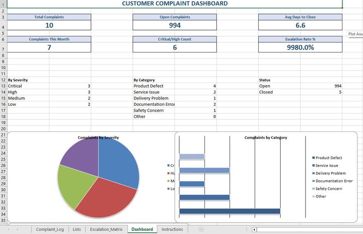363x234 pixels.
Task: Select row 9 header
Action: (3, 62)
